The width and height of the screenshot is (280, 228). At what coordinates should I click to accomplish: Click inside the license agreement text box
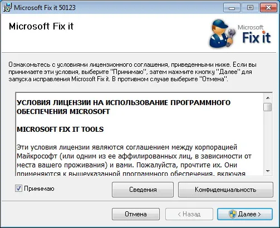point(139,134)
